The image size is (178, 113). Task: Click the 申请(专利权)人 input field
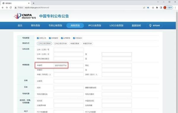tap(69, 75)
